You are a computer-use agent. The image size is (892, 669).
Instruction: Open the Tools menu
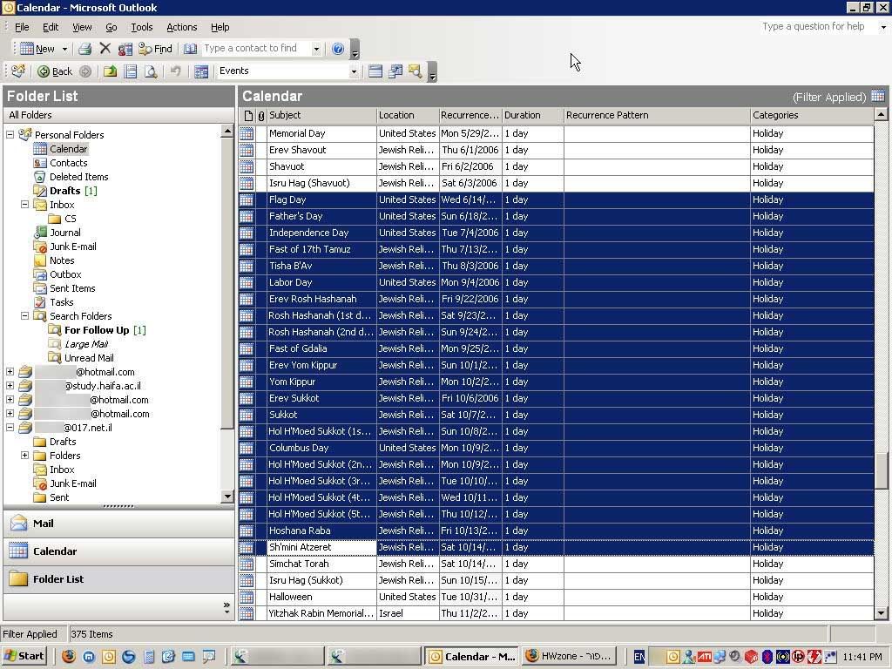pos(142,27)
